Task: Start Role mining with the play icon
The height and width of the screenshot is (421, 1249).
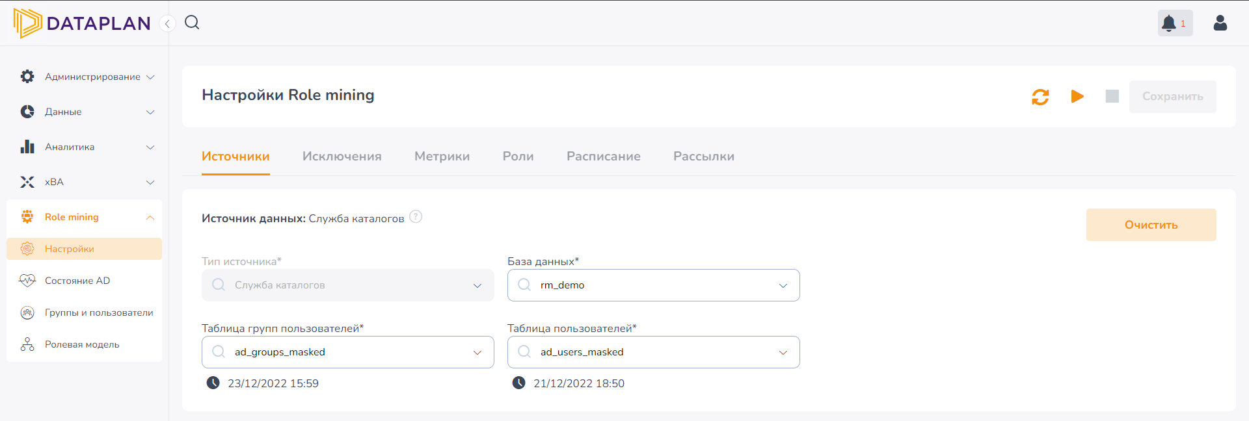Action: 1077,97
